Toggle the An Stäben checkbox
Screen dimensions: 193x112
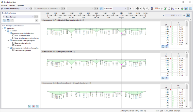(x=8, y=31)
